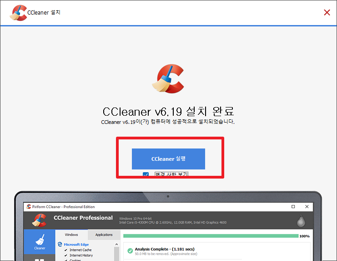Click the CCleaner v6.19 설치 완료 heading
The height and width of the screenshot is (261, 337).
point(168,112)
